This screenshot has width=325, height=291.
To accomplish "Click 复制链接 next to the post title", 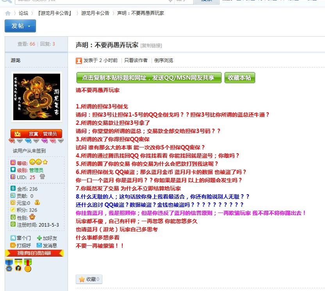I will click(x=151, y=46).
